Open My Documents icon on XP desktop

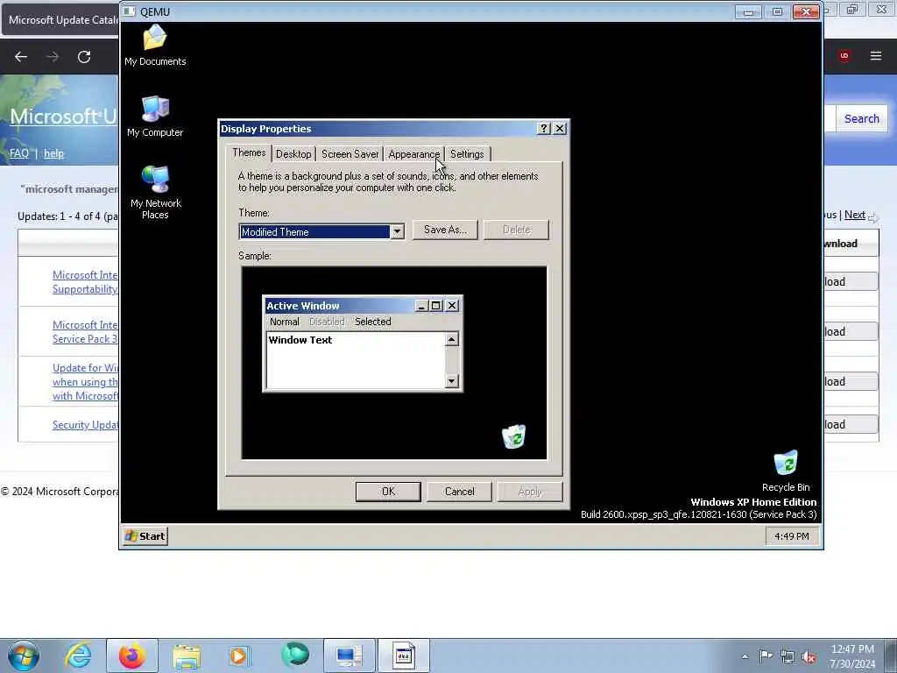click(155, 45)
